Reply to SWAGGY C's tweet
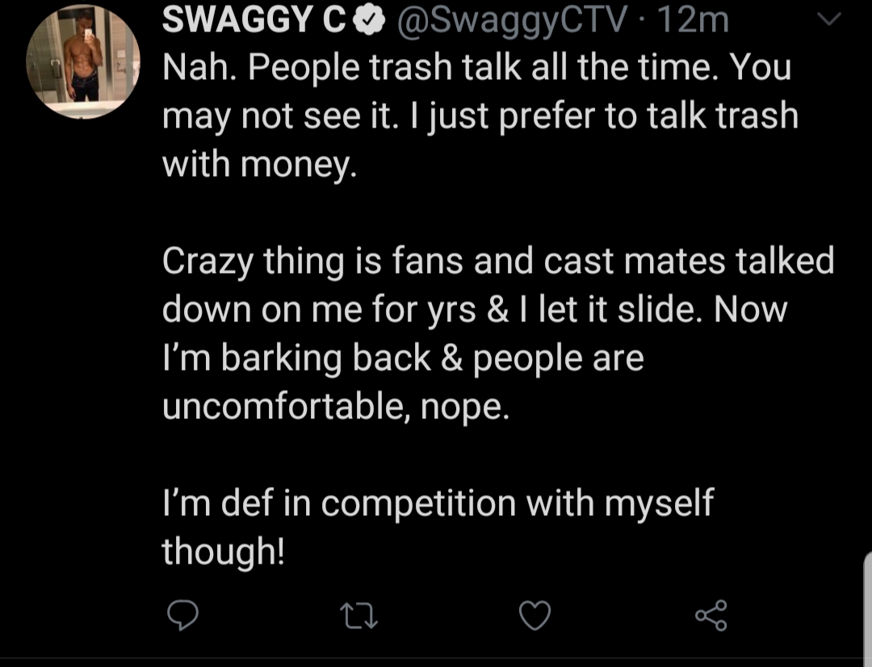 coord(182,615)
